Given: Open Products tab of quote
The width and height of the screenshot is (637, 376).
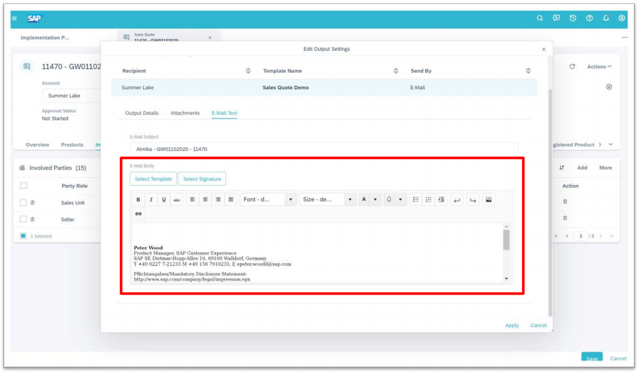Looking at the screenshot, I should tap(72, 145).
